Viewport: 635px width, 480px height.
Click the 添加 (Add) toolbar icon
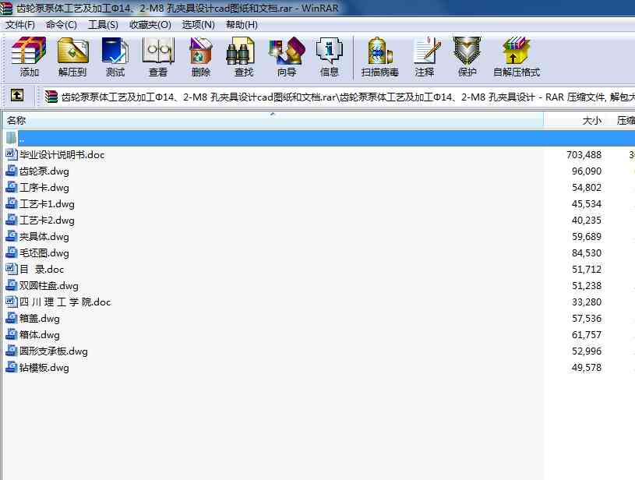point(30,56)
